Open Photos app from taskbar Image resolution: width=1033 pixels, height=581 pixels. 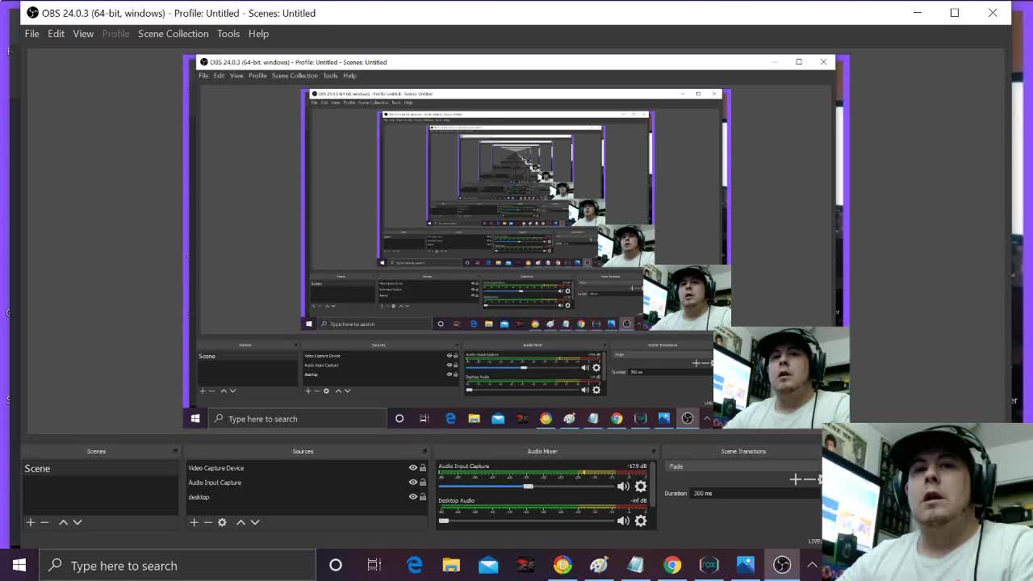(x=746, y=565)
